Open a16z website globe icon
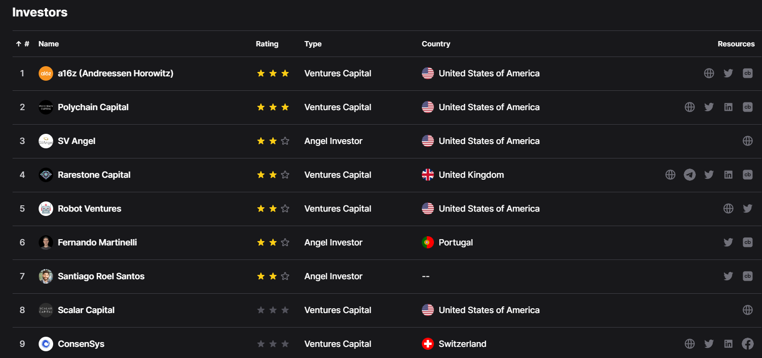 click(709, 73)
